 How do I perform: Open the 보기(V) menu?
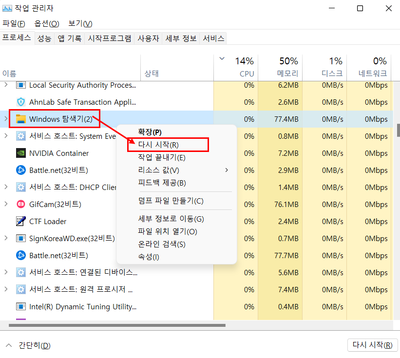[80, 23]
